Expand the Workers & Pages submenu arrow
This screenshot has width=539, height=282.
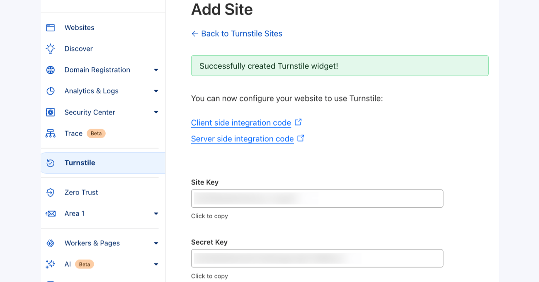coord(156,243)
